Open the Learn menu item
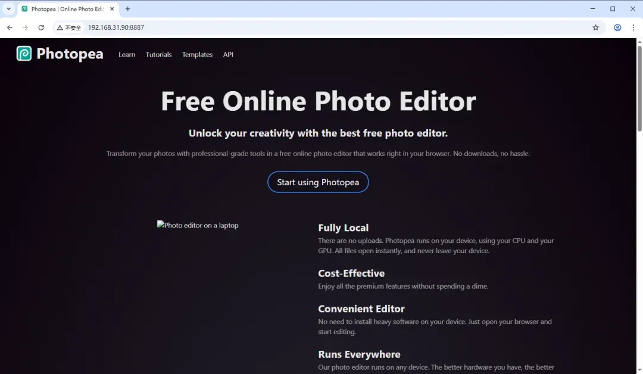 point(127,55)
